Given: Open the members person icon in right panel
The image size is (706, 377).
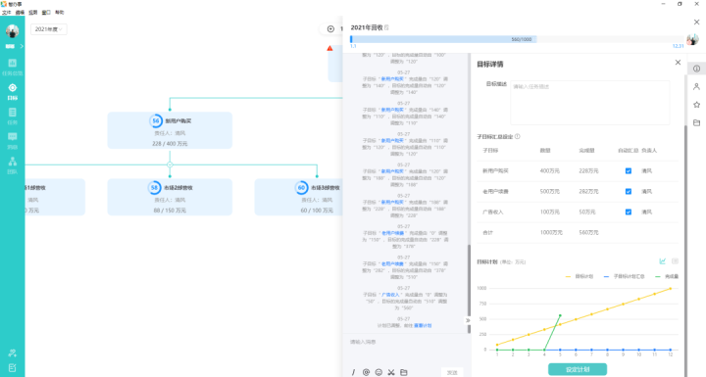Looking at the screenshot, I should 696,86.
